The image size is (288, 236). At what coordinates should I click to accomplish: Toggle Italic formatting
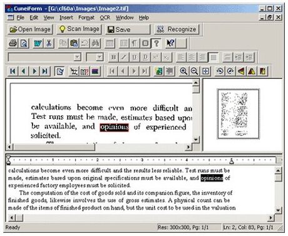[124, 57]
